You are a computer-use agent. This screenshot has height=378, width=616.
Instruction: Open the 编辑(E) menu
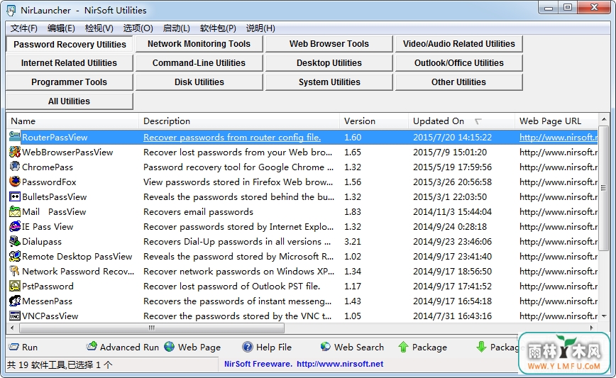click(x=61, y=28)
